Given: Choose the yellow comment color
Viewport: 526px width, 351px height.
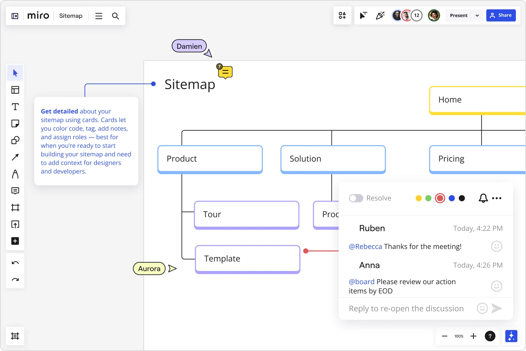Looking at the screenshot, I should click(419, 198).
